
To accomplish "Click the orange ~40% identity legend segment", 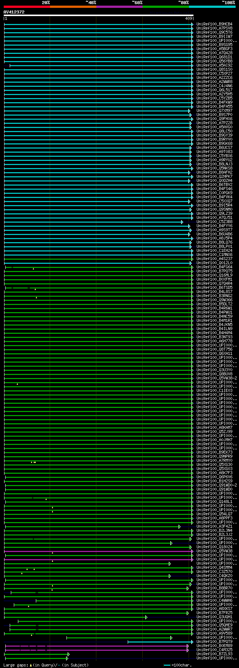I will (x=73, y=6).
